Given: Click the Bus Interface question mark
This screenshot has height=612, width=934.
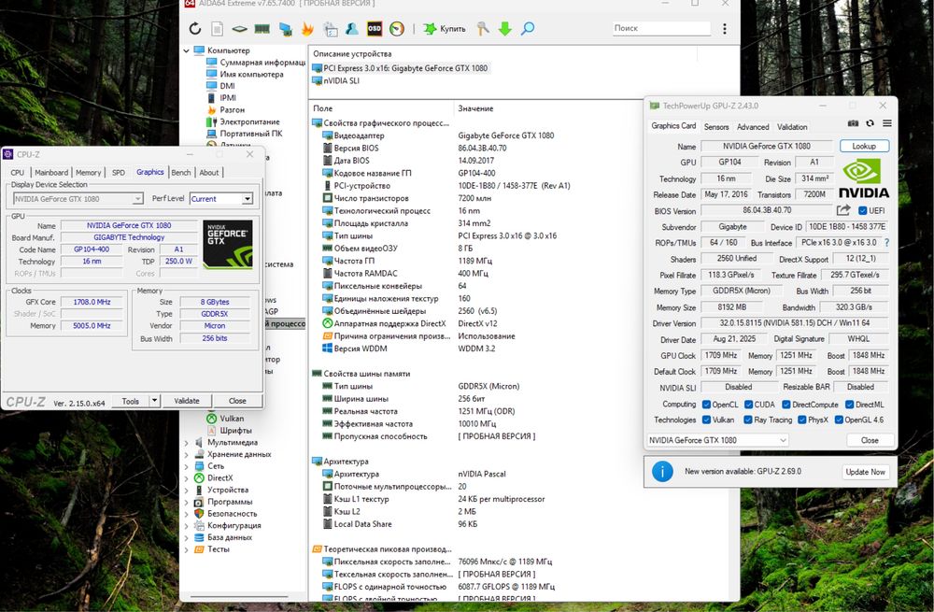Looking at the screenshot, I should (886, 243).
